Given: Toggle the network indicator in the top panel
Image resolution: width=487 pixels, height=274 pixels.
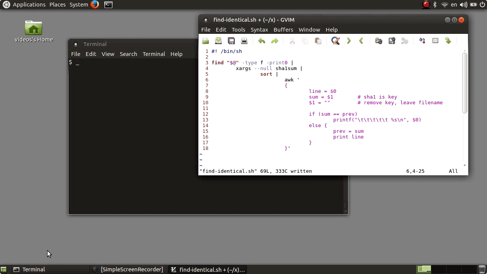Looking at the screenshot, I should pos(444,5).
